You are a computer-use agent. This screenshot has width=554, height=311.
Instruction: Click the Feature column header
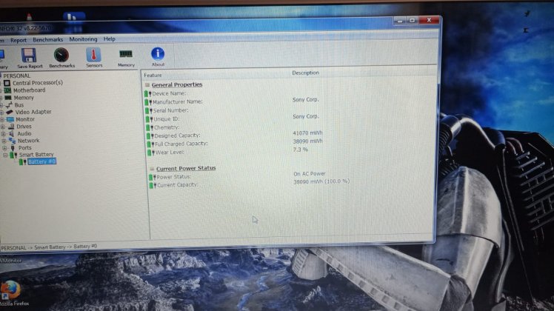pyautogui.click(x=153, y=76)
